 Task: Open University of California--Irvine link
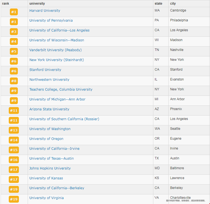54,149
